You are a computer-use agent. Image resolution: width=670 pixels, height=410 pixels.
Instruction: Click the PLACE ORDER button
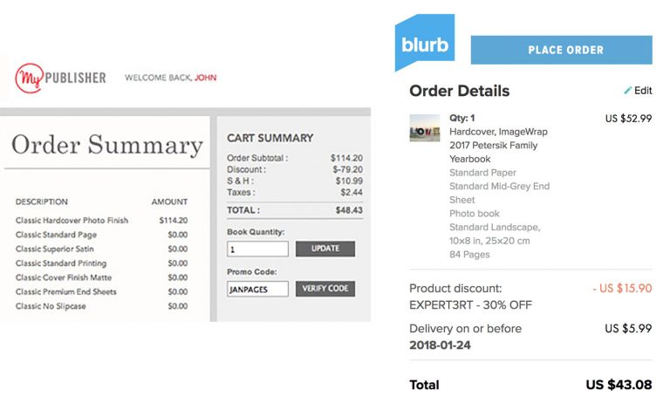pyautogui.click(x=562, y=50)
